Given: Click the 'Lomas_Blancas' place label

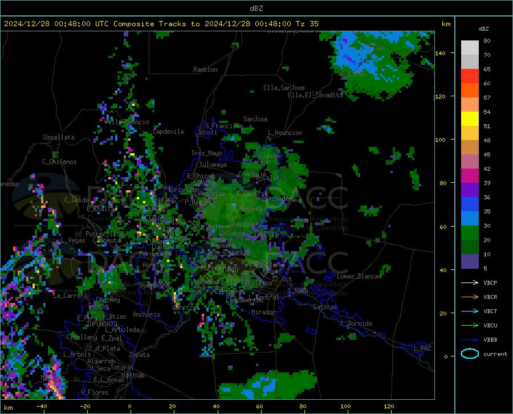Looking at the screenshot, I should point(359,276).
